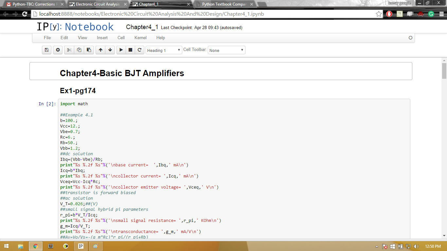Copy the selected cell using copy icon
The height and width of the screenshot is (251, 447).
point(79,50)
